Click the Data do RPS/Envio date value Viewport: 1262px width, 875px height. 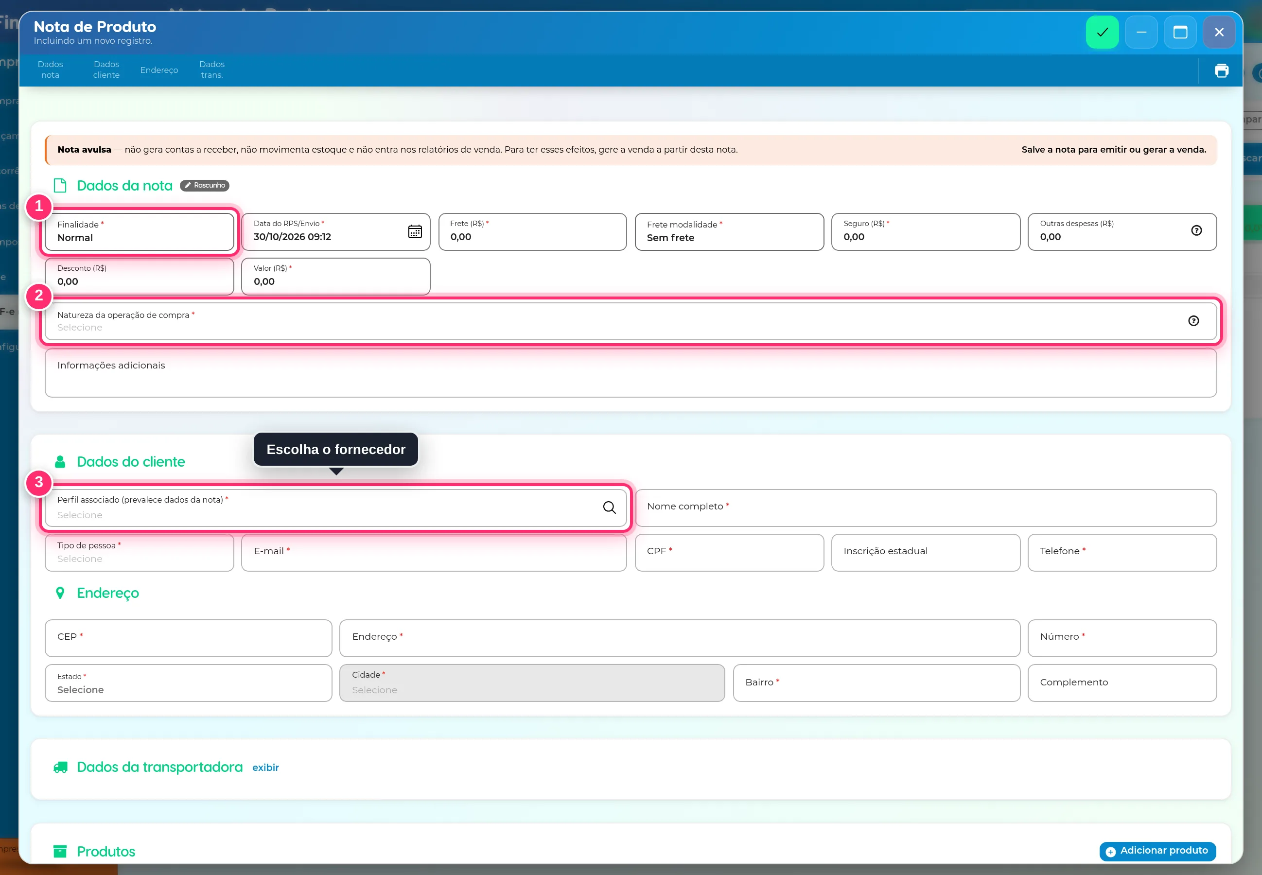292,237
